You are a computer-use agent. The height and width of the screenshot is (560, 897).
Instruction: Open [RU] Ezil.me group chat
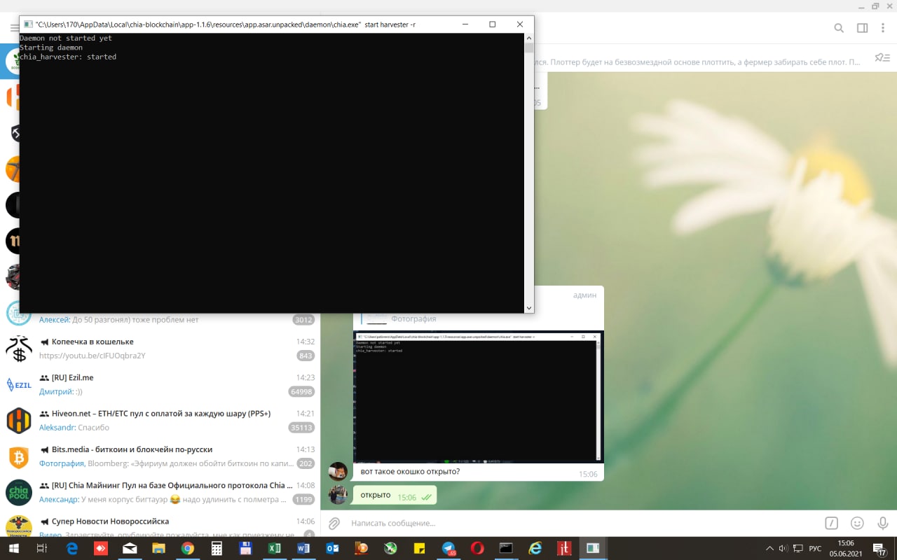coord(160,384)
